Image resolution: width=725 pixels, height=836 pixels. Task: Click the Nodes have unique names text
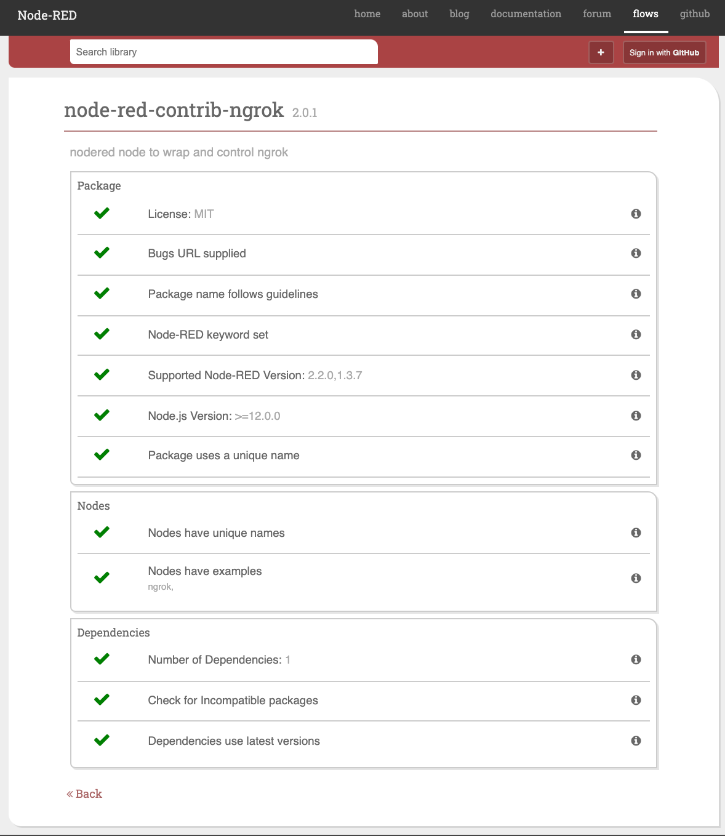coord(217,533)
